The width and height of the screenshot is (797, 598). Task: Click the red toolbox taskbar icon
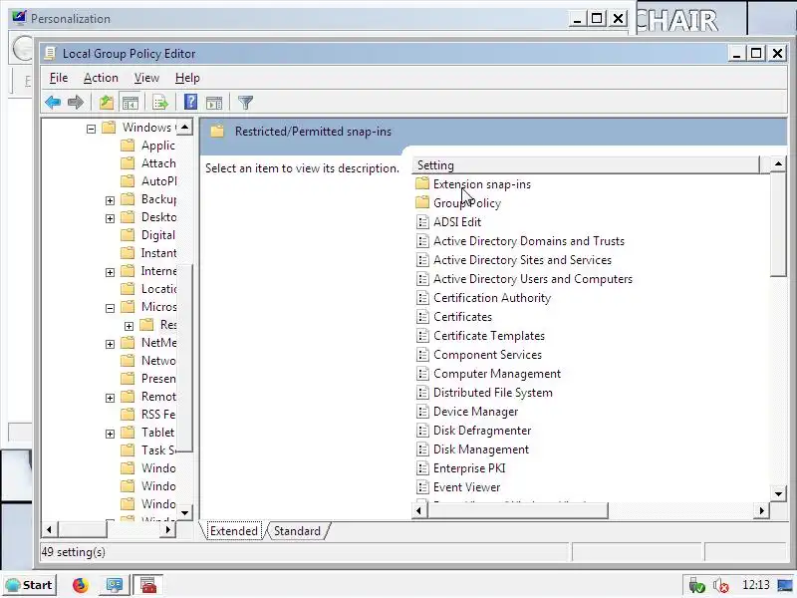click(x=147, y=585)
